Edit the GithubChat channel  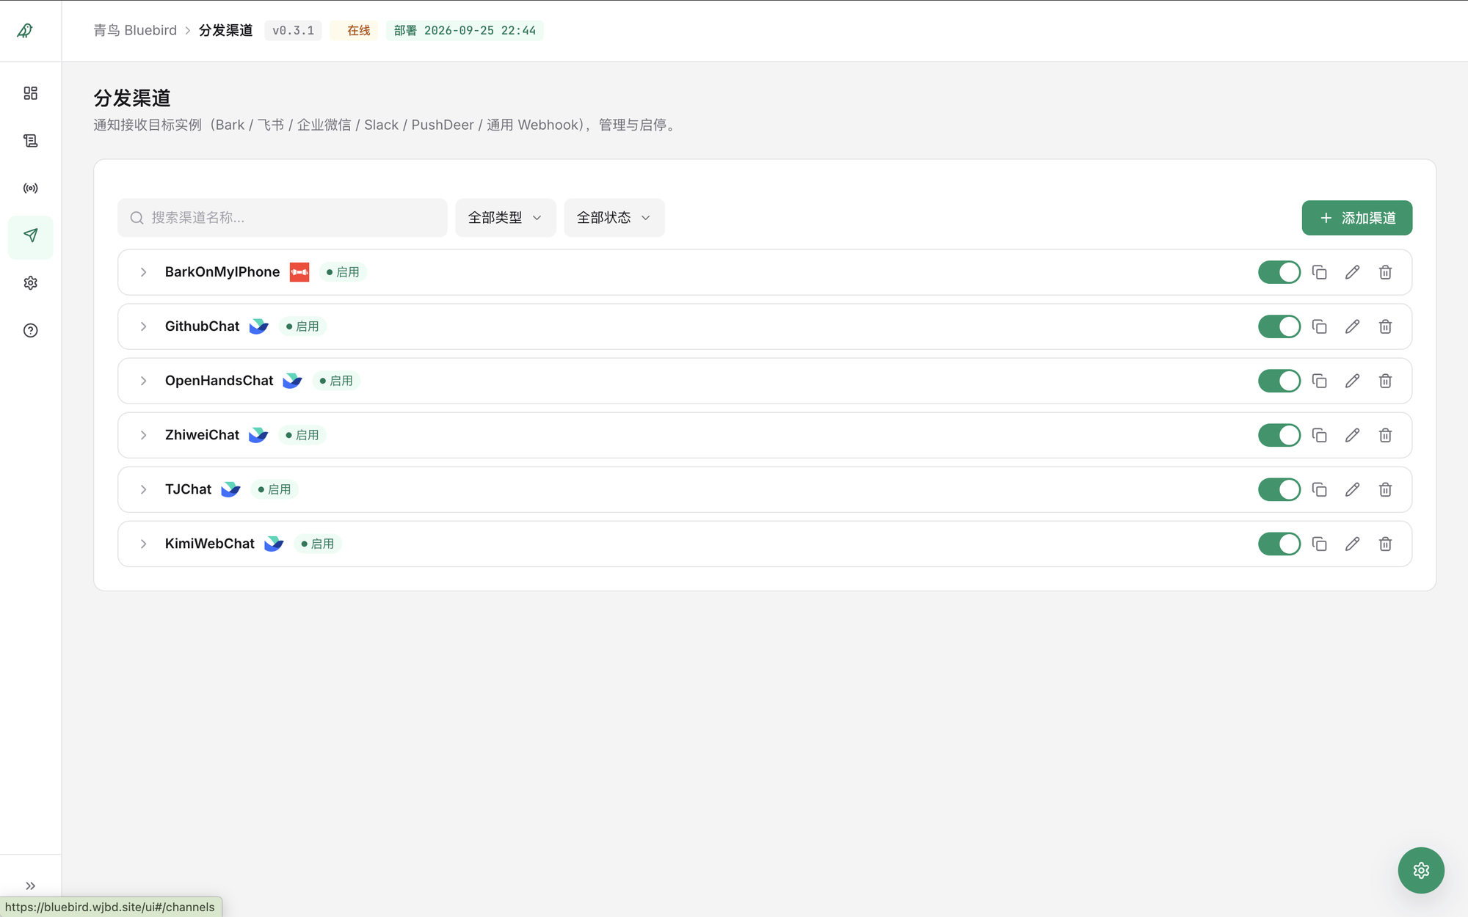click(1352, 326)
